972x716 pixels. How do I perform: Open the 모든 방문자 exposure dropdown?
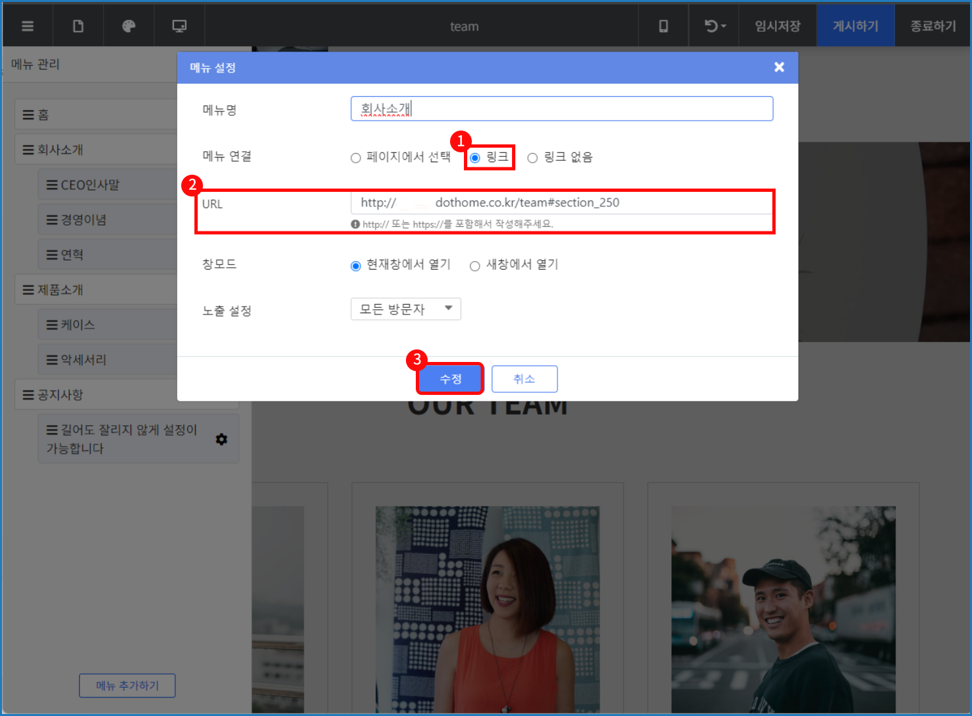pos(405,309)
